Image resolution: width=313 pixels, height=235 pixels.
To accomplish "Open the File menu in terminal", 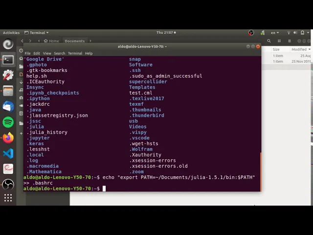I will (27, 53).
